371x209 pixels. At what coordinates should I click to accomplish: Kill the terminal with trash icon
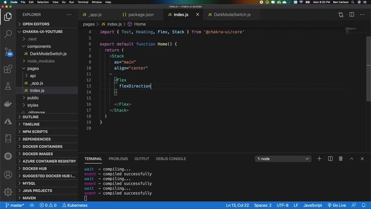pos(341,158)
